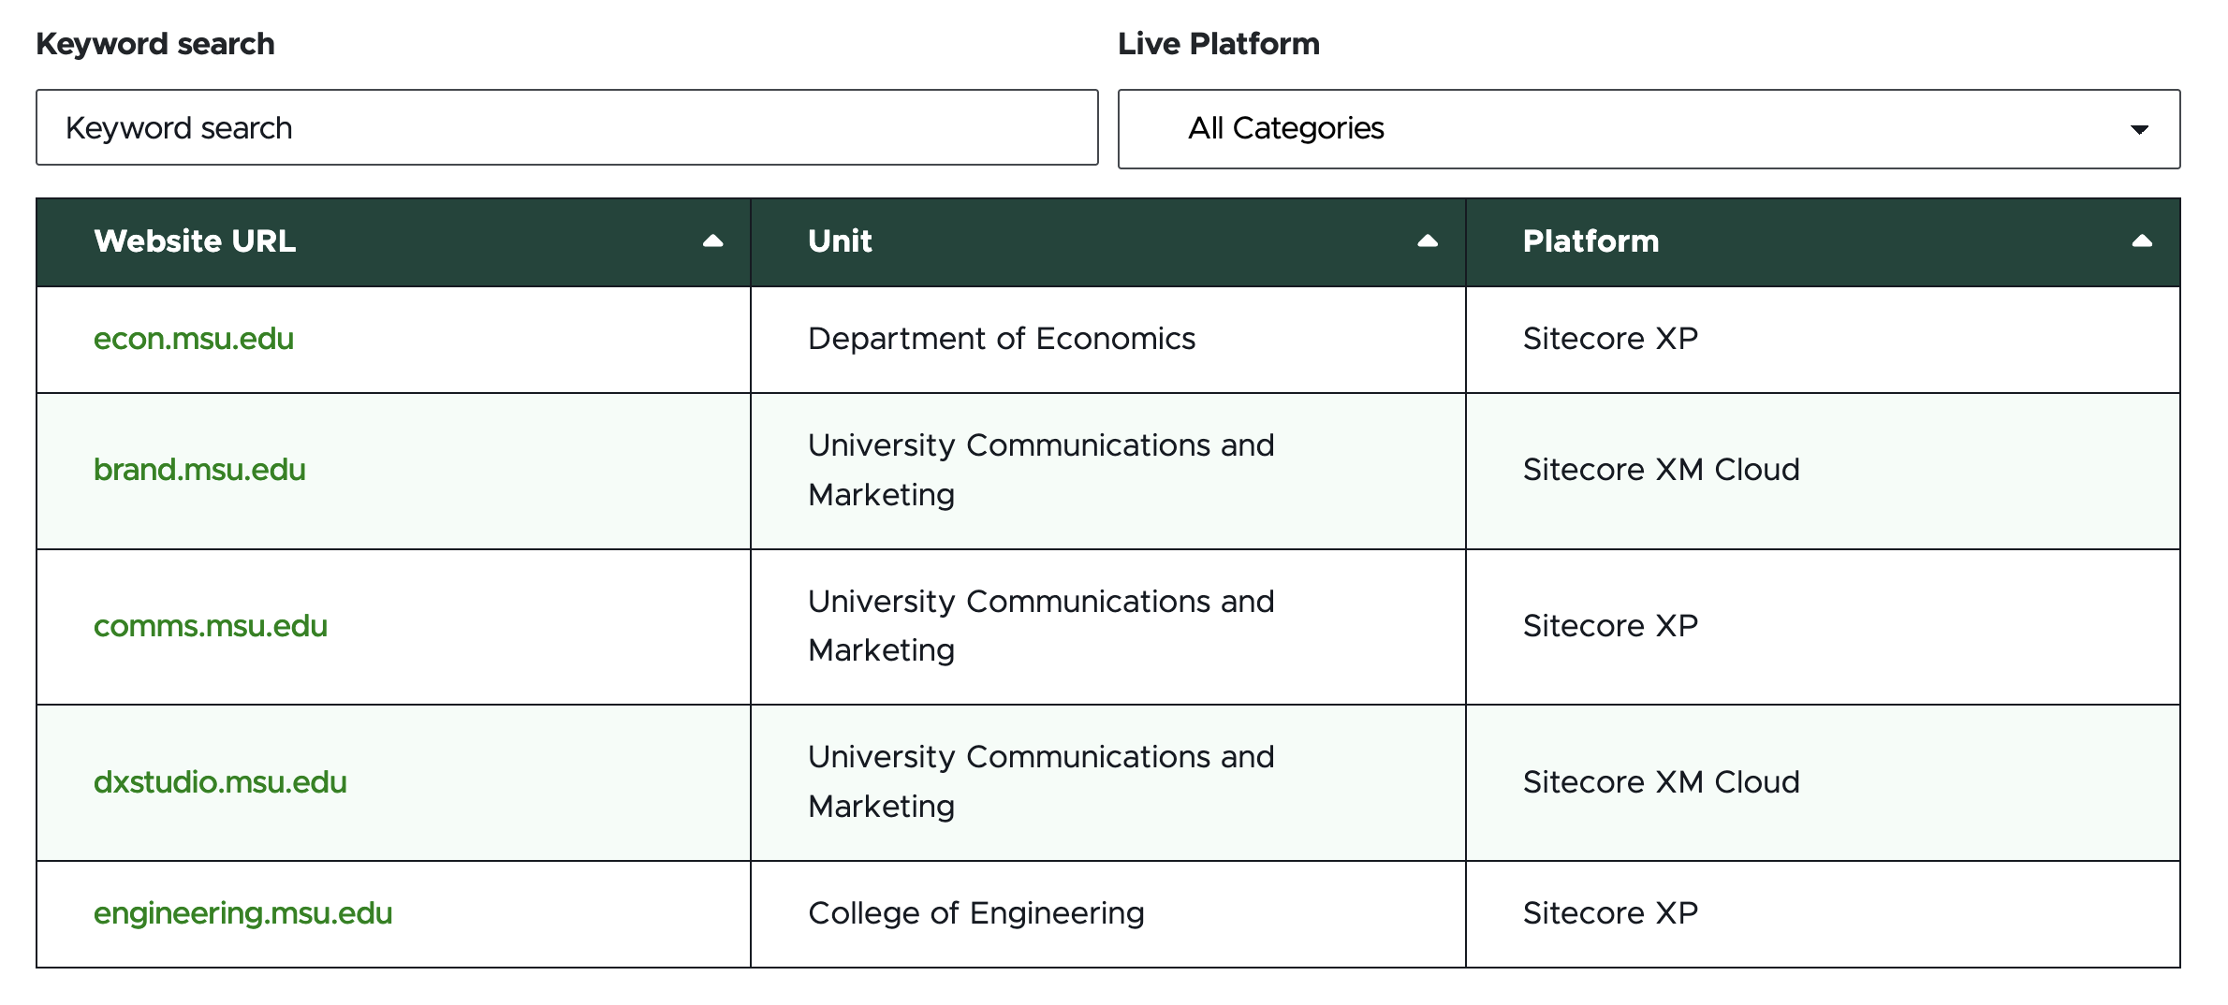Visit the comms.msu.edu website link
This screenshot has width=2228, height=1005.
211,626
